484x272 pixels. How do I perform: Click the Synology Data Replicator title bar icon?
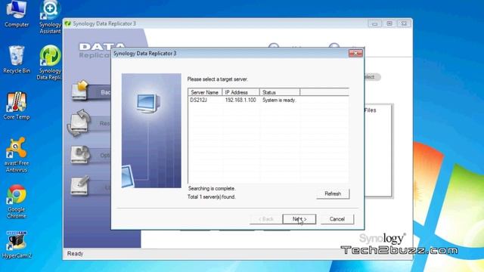[x=67, y=23]
